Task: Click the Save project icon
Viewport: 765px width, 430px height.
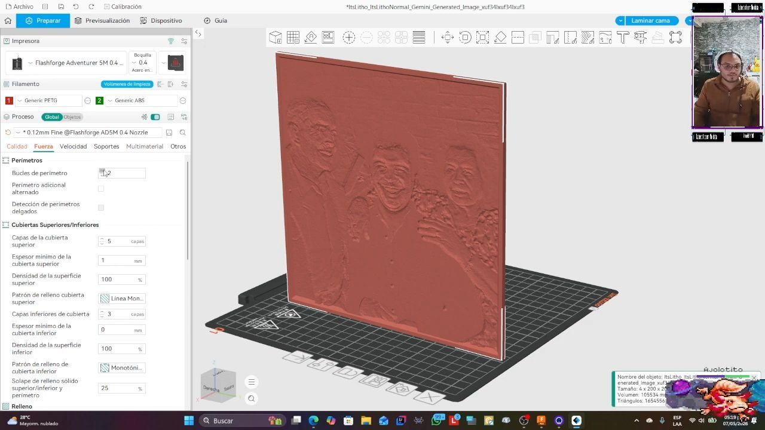Action: click(61, 7)
